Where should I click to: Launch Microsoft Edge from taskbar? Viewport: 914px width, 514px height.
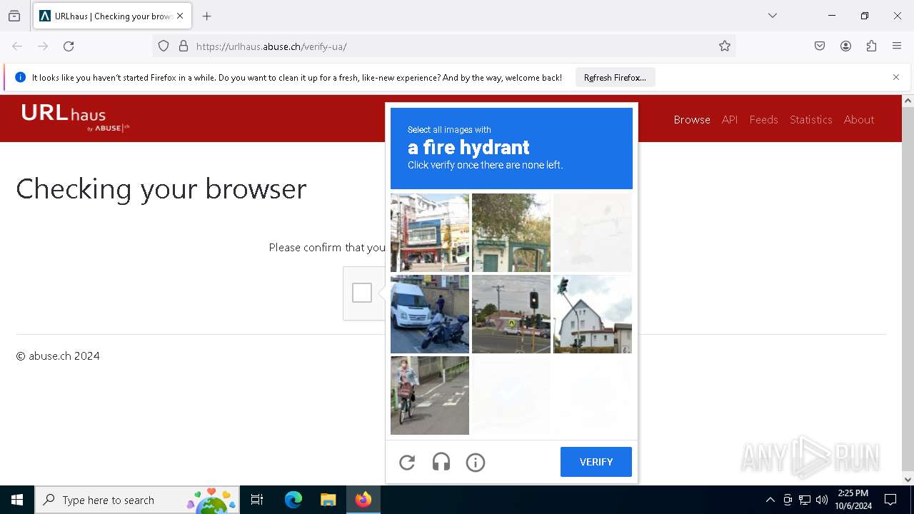point(293,500)
